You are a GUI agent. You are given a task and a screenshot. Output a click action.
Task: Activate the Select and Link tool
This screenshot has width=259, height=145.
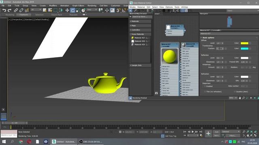(x=16, y=10)
